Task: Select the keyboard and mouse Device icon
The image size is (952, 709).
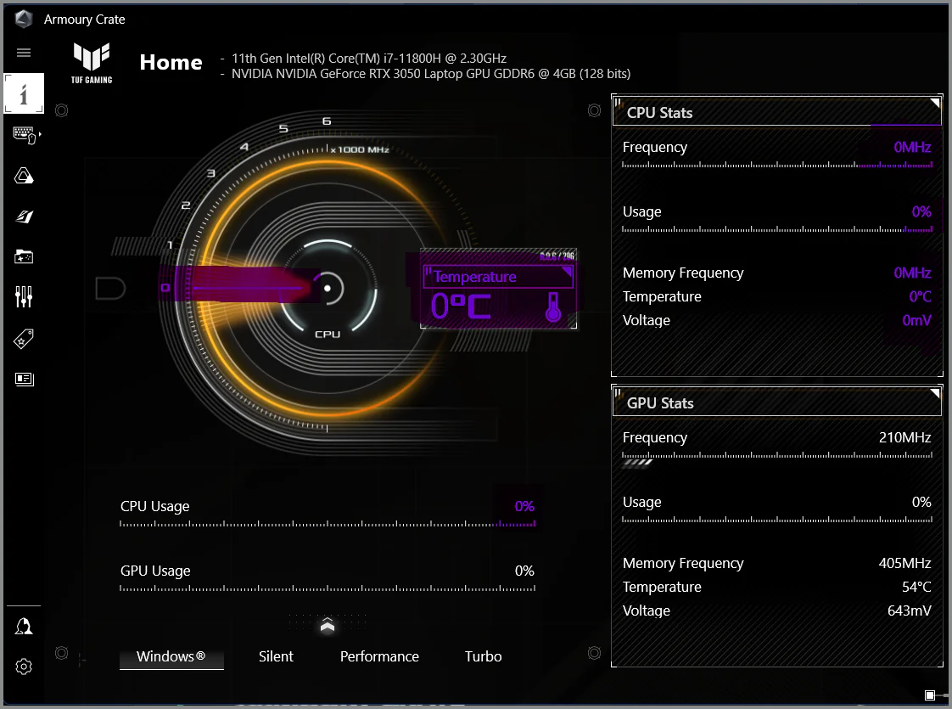Action: 24,134
